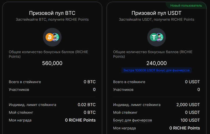Click "Мой стейкинг" in the BTC pool
Image resolution: width=210 pixels, height=134 pixels.
[x=21, y=112]
